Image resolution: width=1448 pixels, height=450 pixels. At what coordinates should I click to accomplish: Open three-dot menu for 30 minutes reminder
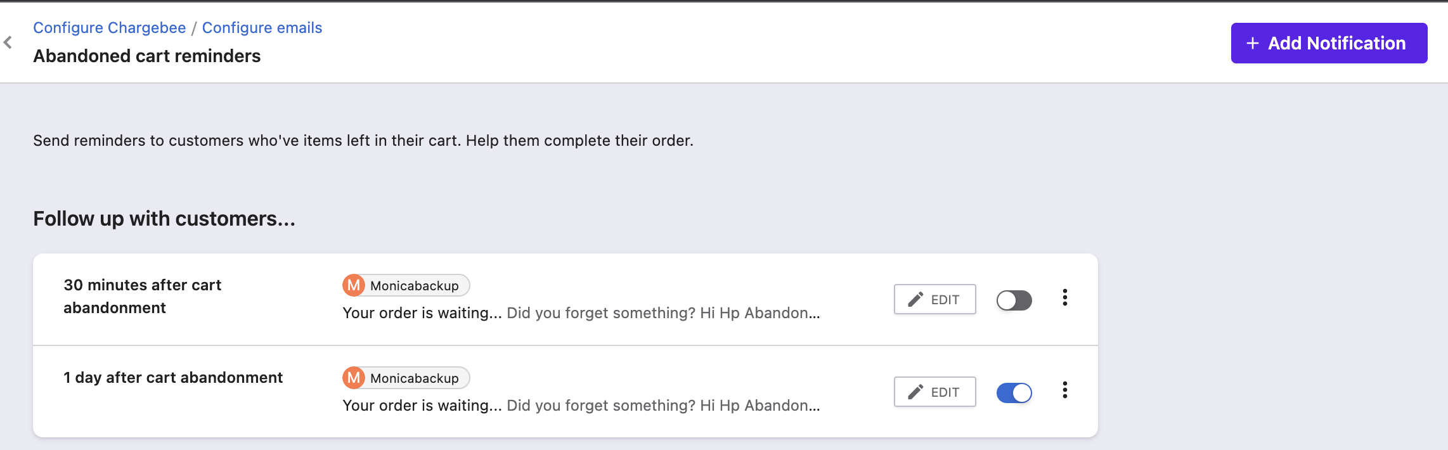point(1065,298)
